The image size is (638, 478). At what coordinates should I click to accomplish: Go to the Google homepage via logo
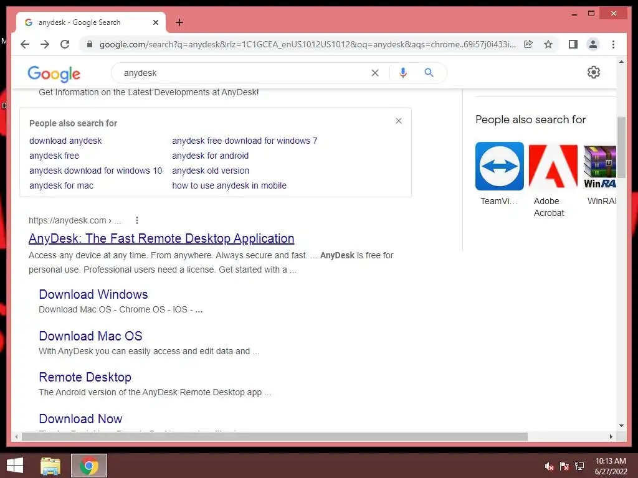pyautogui.click(x=54, y=73)
